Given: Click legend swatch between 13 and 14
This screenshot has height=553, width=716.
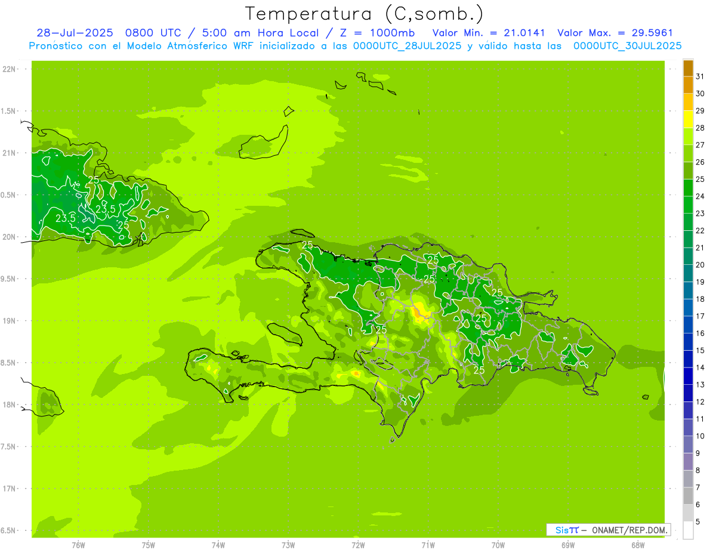Looking at the screenshot, I should tap(688, 376).
